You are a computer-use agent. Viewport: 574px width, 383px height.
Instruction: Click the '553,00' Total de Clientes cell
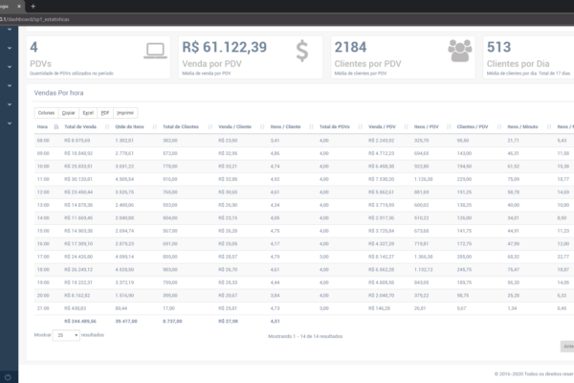coord(170,205)
